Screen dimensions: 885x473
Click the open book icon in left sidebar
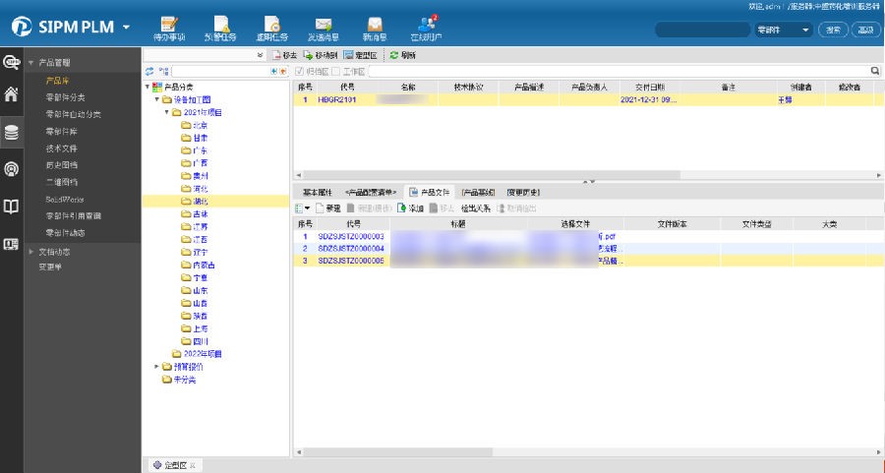tap(12, 207)
